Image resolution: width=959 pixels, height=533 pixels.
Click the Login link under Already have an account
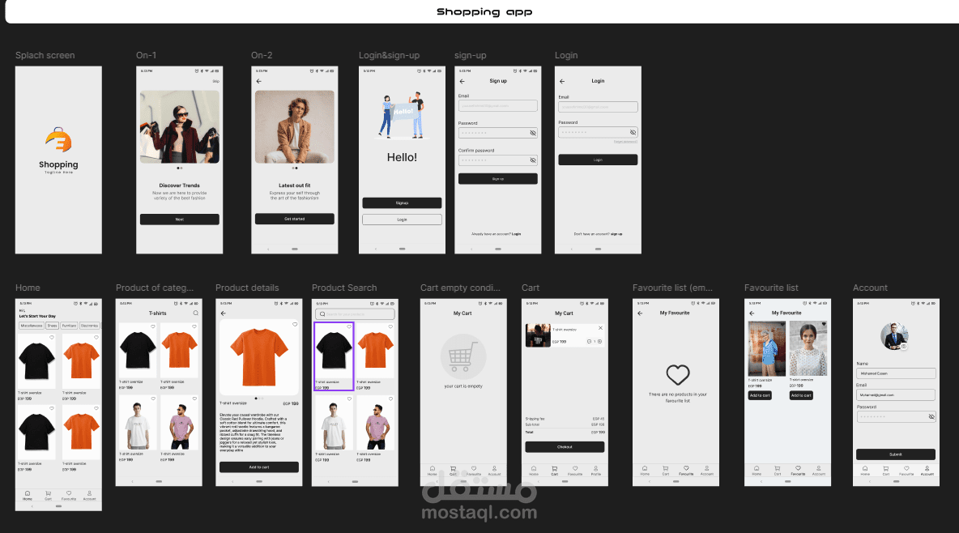[516, 234]
